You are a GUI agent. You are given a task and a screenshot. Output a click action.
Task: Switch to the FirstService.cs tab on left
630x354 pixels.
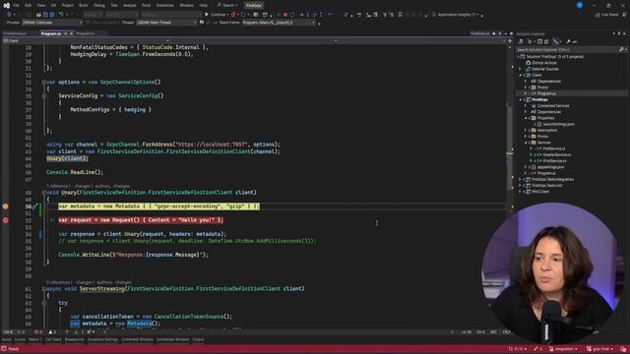pos(15,33)
